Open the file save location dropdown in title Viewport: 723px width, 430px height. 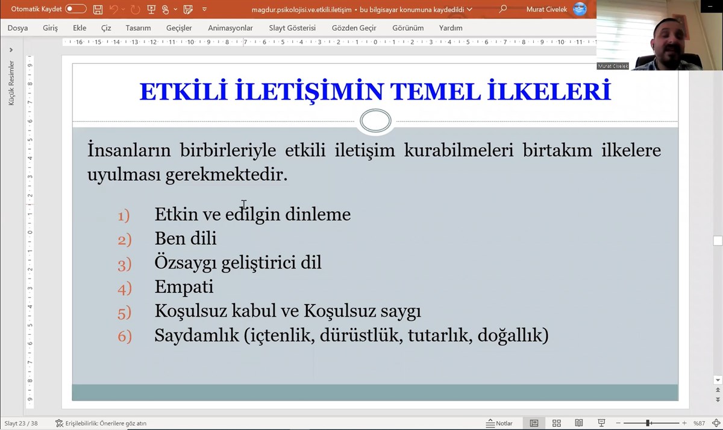(x=469, y=10)
